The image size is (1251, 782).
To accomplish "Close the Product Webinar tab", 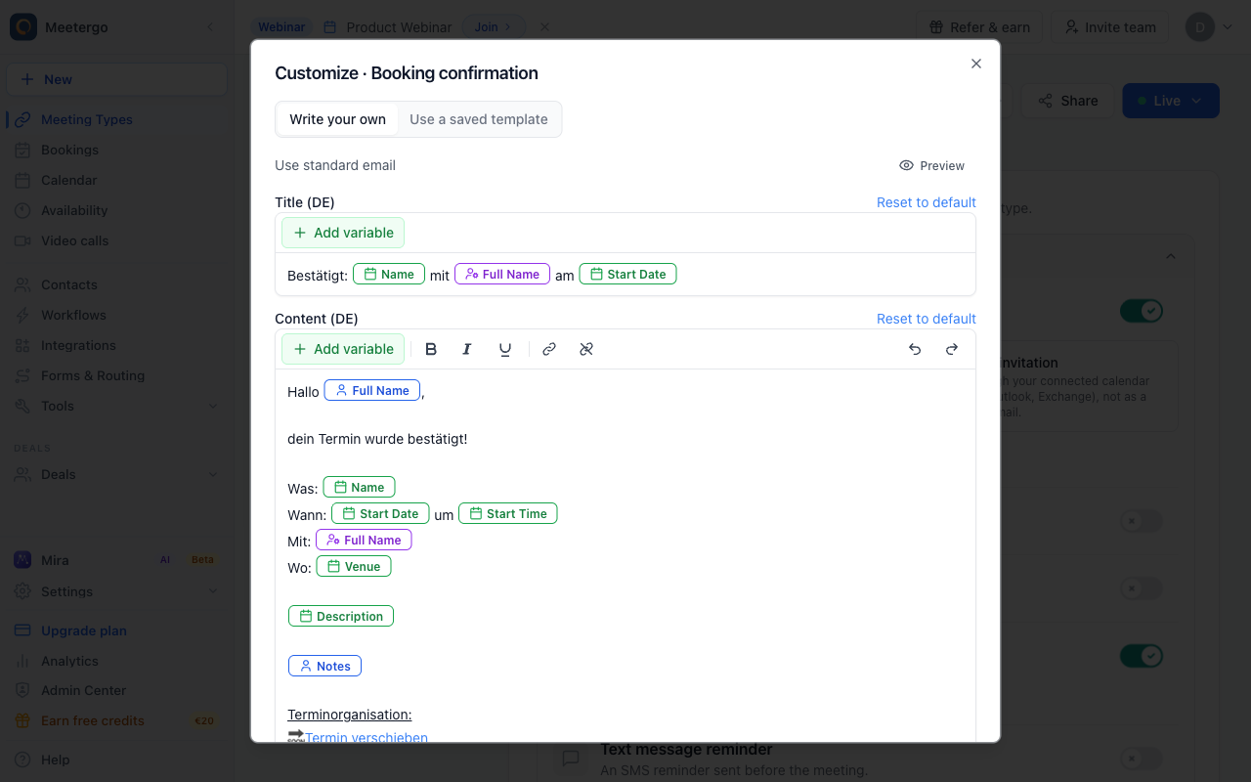I will pyautogui.click(x=544, y=27).
